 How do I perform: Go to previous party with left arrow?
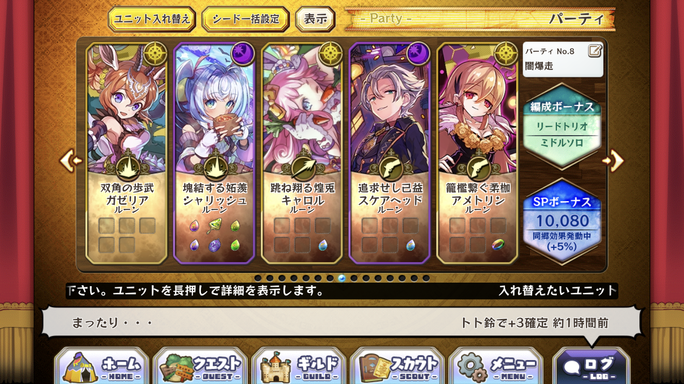70,161
